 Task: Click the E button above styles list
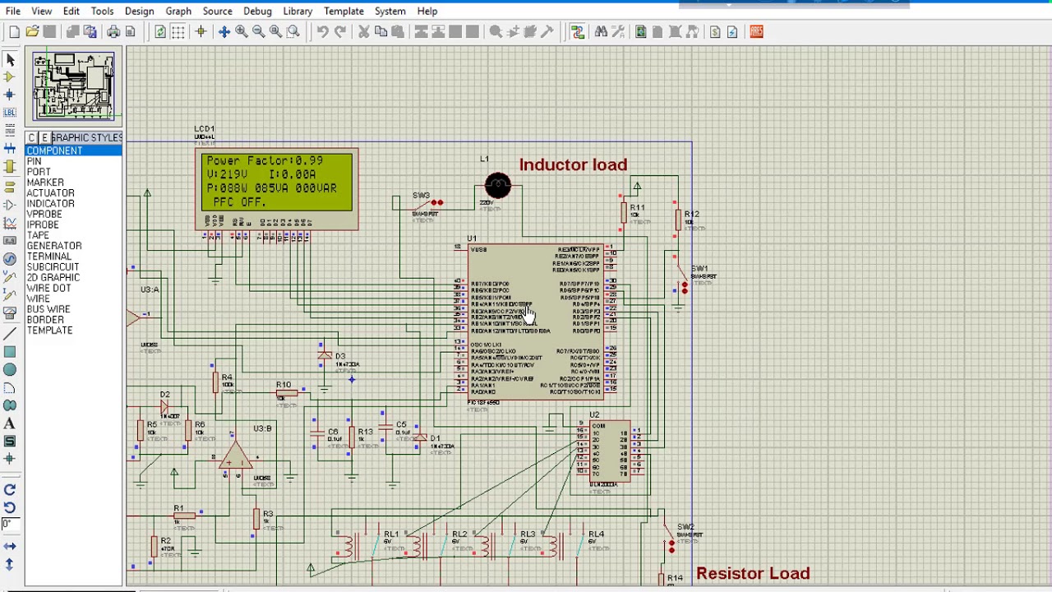pyautogui.click(x=44, y=137)
